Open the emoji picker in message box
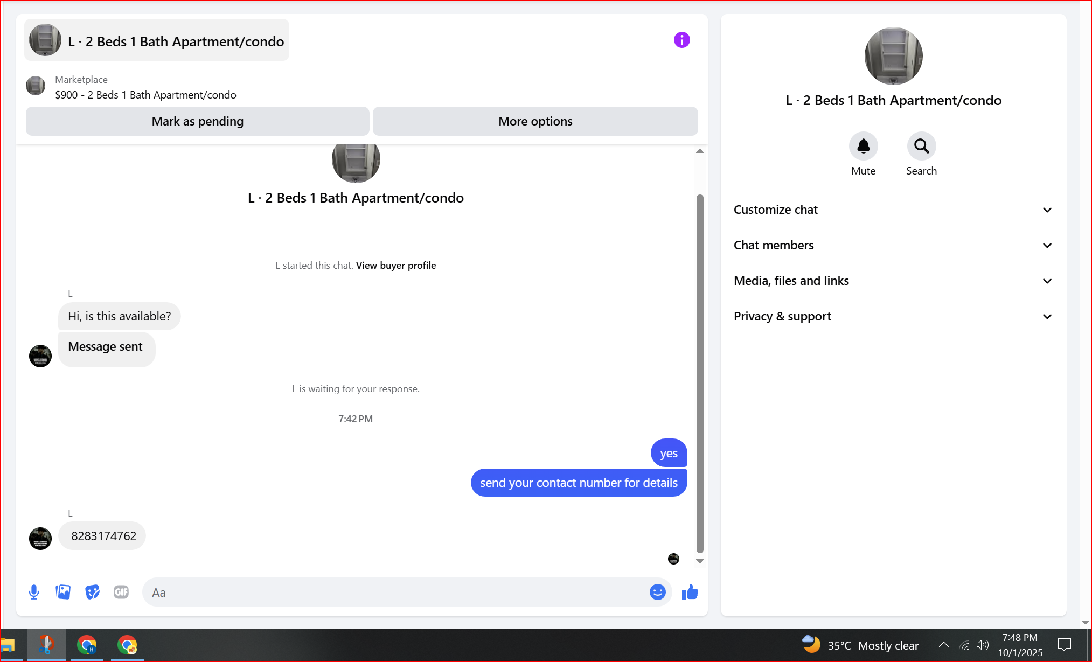1092x662 pixels. pyautogui.click(x=657, y=592)
